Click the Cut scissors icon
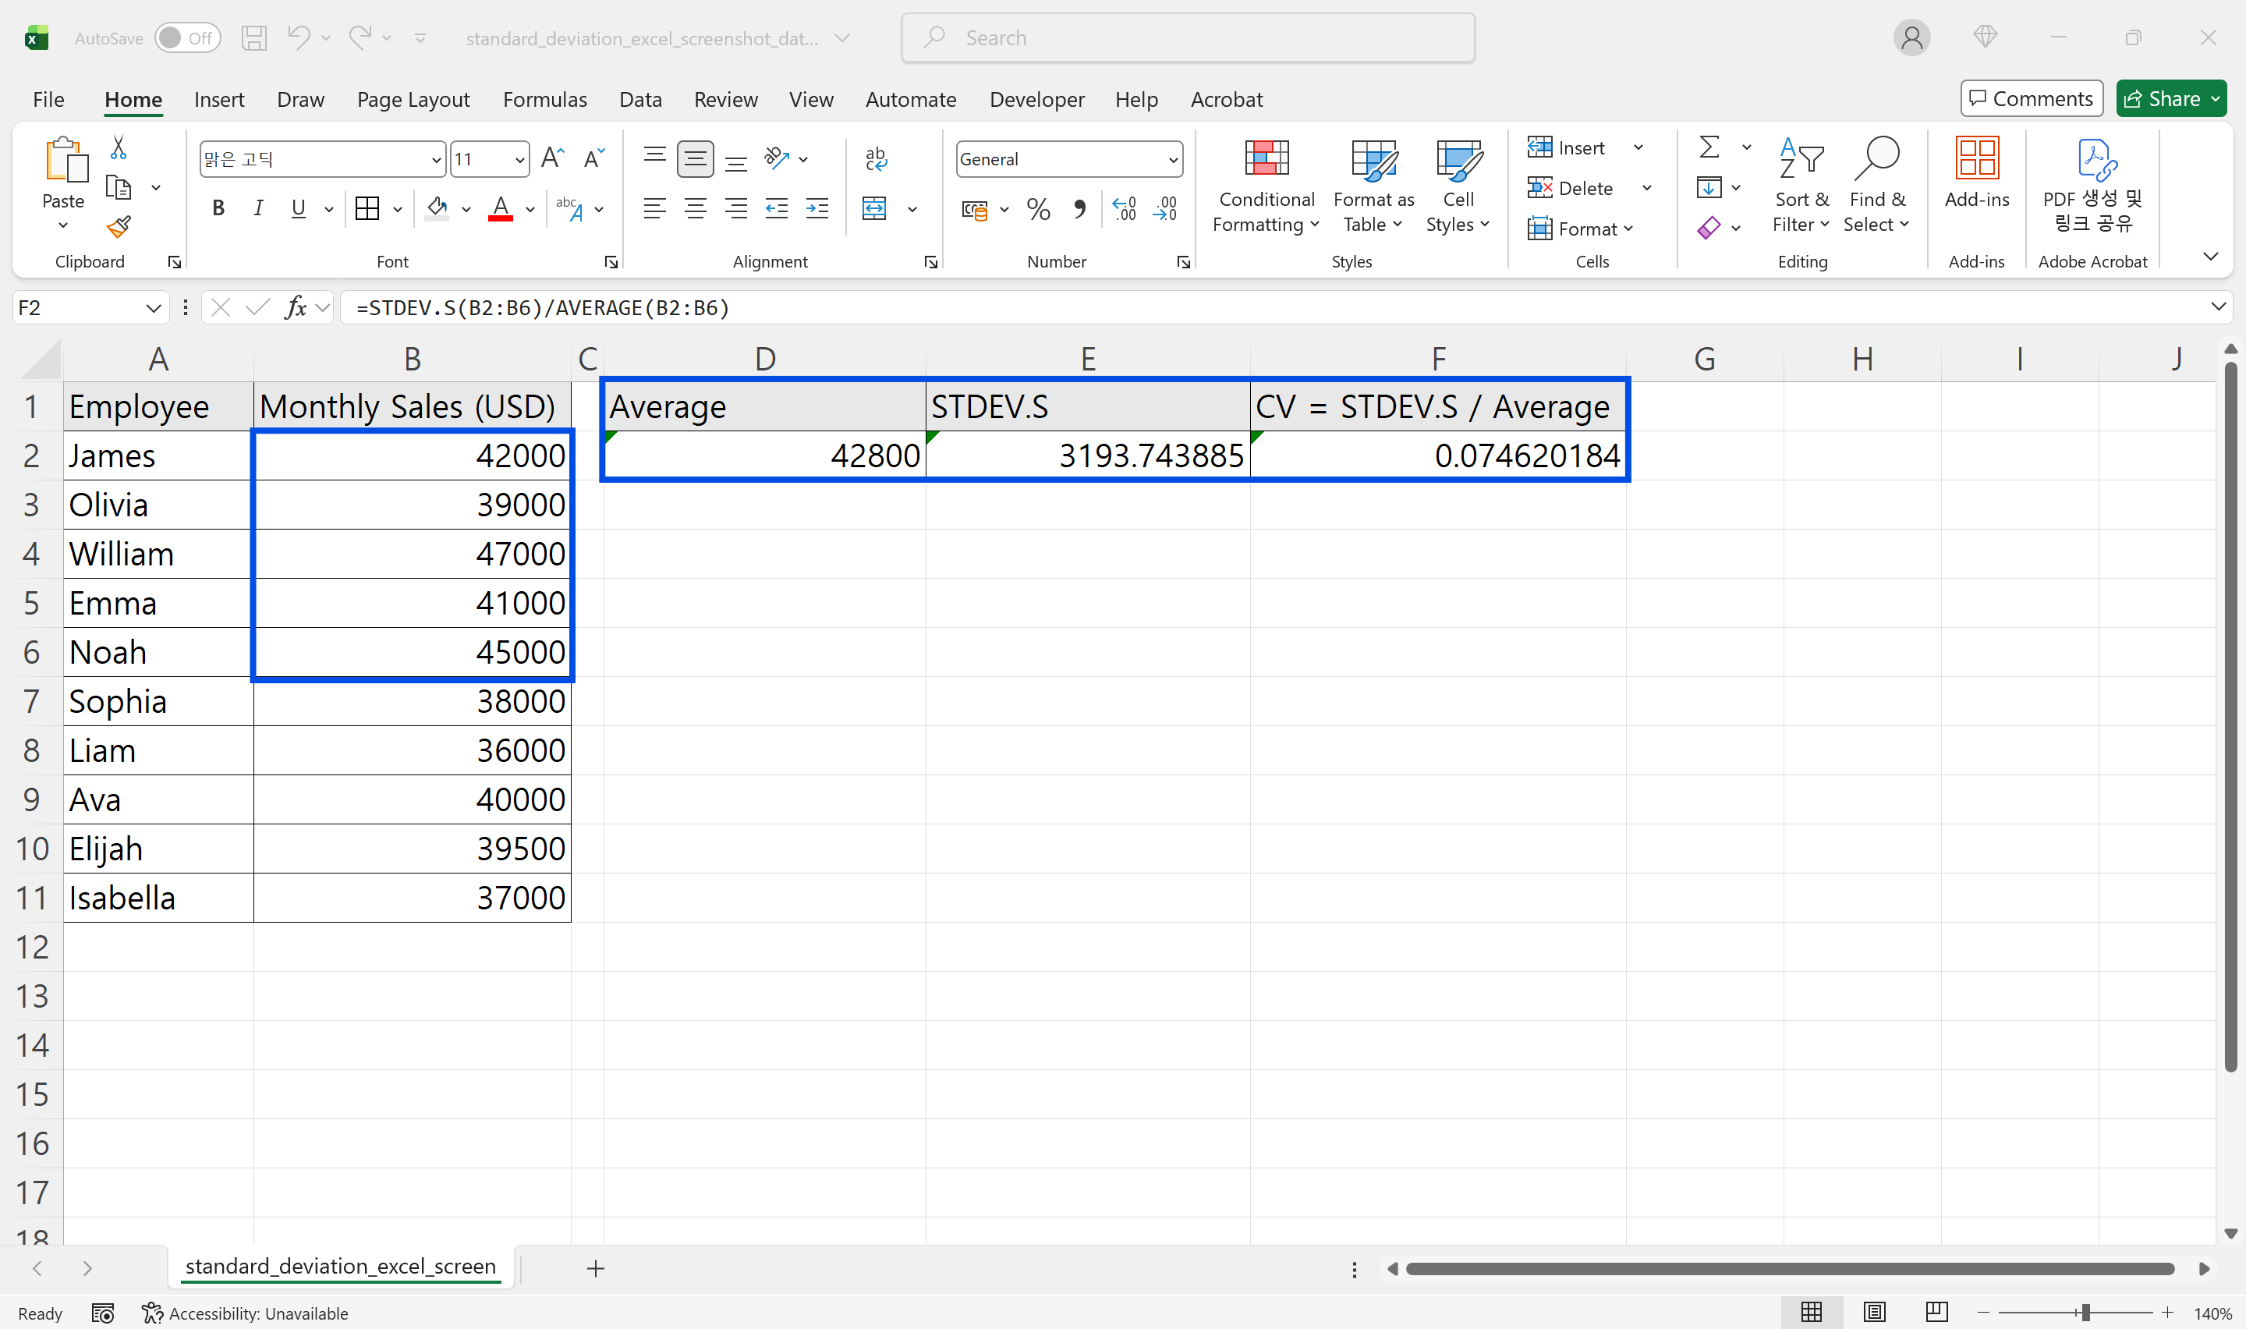The image size is (2246, 1329). pyautogui.click(x=119, y=147)
